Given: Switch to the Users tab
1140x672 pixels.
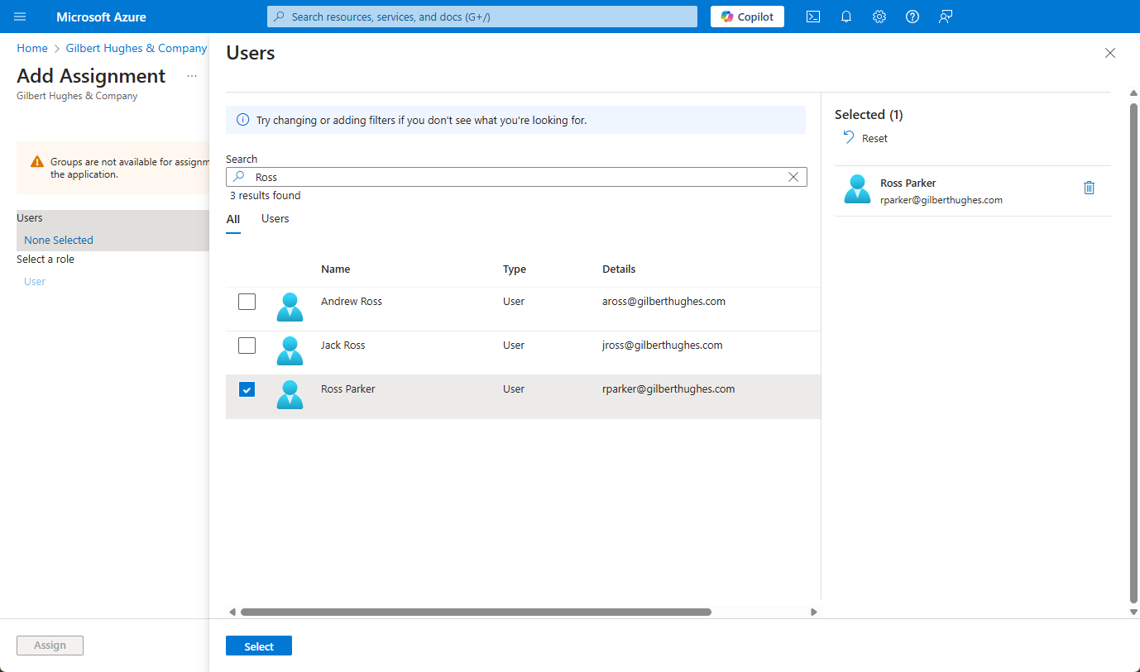Looking at the screenshot, I should [x=274, y=218].
